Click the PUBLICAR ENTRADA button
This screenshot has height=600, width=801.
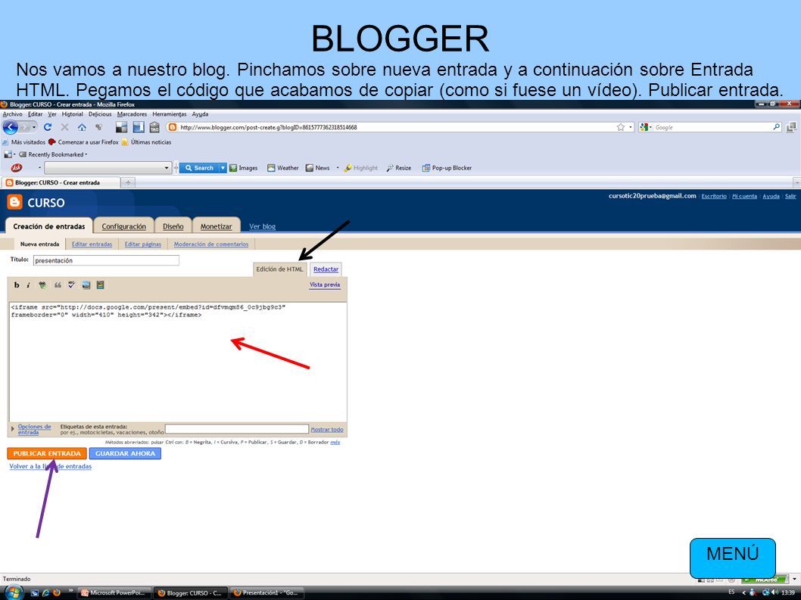point(47,453)
